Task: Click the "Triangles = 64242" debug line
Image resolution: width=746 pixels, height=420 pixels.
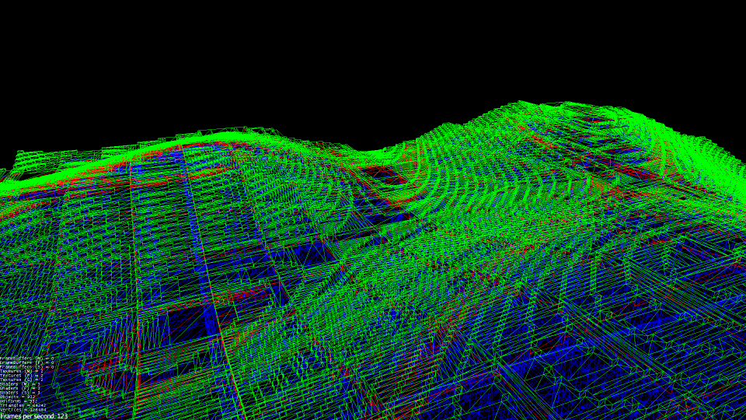Action: [x=23, y=405]
